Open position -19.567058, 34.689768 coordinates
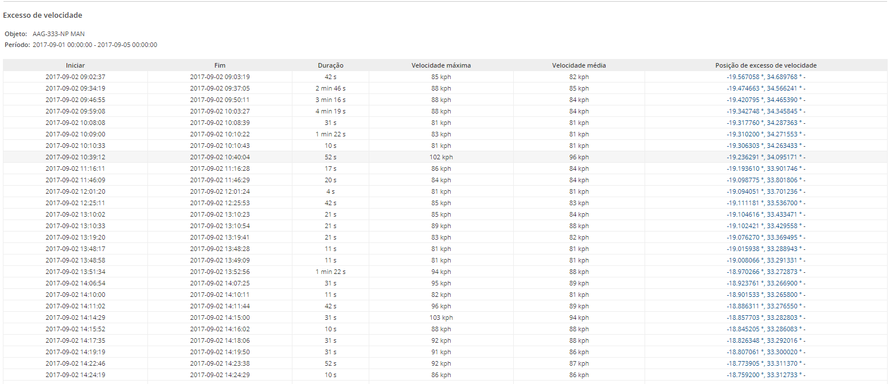Image resolution: width=894 pixels, height=384 pixels. tap(763, 77)
